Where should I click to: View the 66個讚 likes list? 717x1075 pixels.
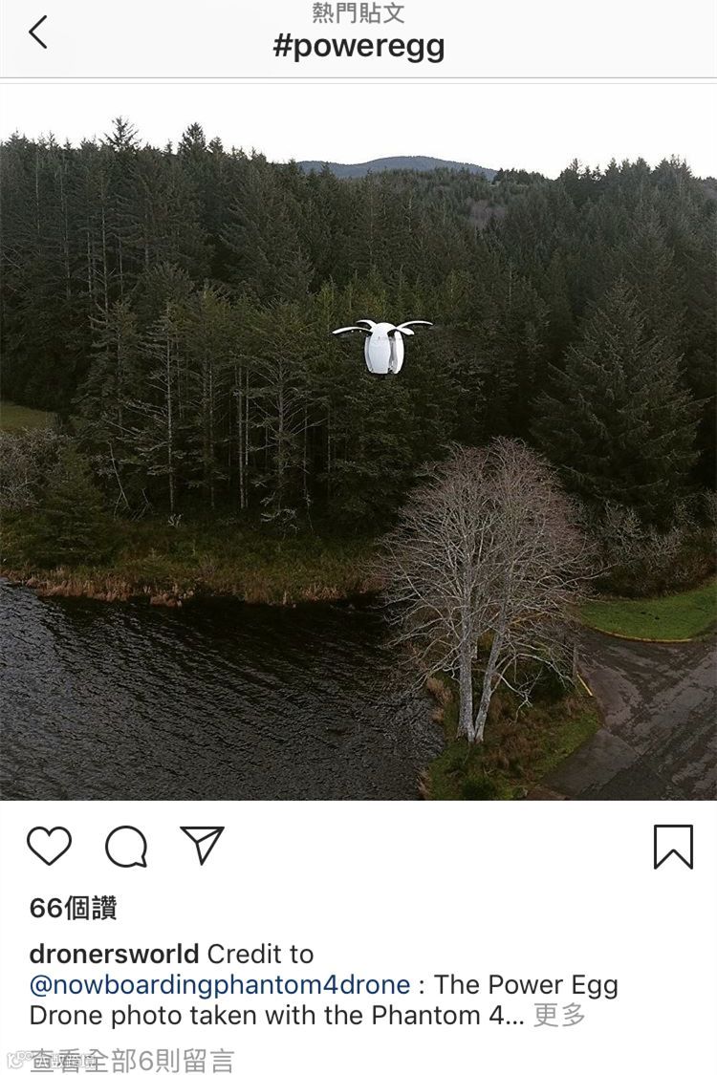74,908
